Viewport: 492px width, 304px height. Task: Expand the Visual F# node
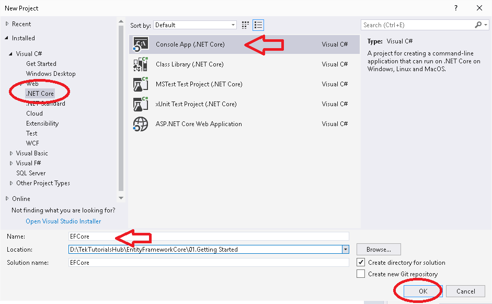pos(11,163)
